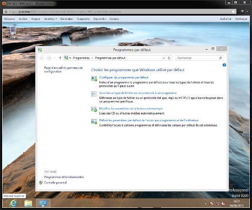Select the Control Panel taskbar button

[43, 203]
